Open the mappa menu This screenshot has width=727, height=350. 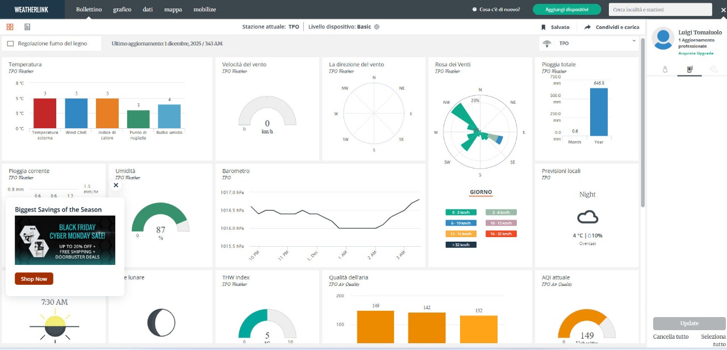[173, 10]
